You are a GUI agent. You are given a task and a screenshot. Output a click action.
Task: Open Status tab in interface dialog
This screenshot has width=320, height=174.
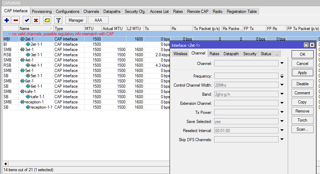(x=266, y=54)
